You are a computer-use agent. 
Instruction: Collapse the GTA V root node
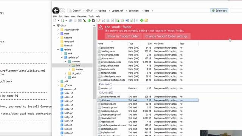(x=54, y=26)
